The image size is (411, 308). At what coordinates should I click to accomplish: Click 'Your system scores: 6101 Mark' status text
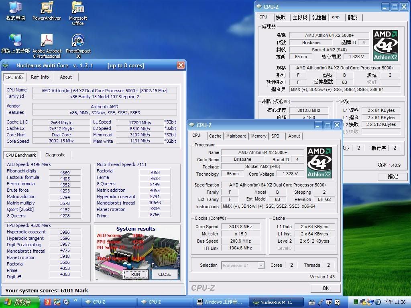coord(47,290)
